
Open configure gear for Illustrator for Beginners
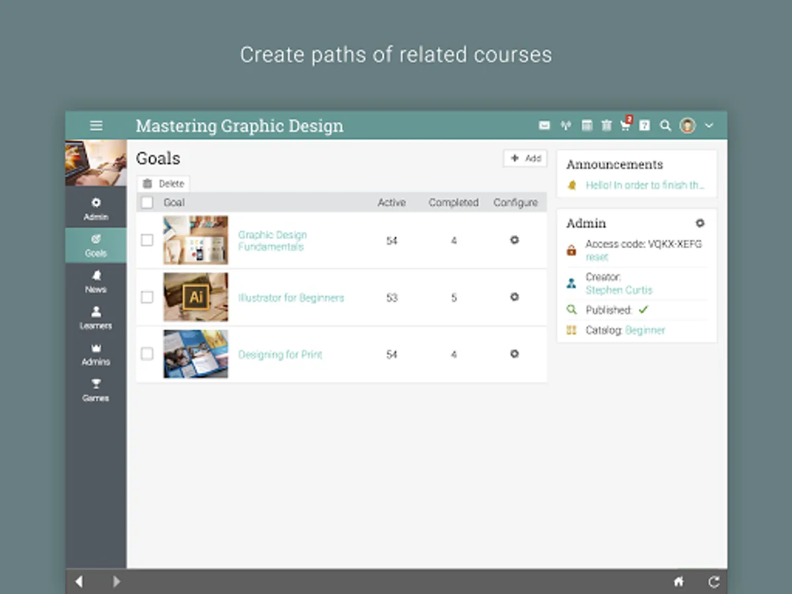coord(515,297)
